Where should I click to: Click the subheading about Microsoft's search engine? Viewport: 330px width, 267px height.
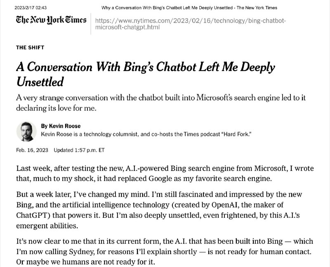(161, 103)
